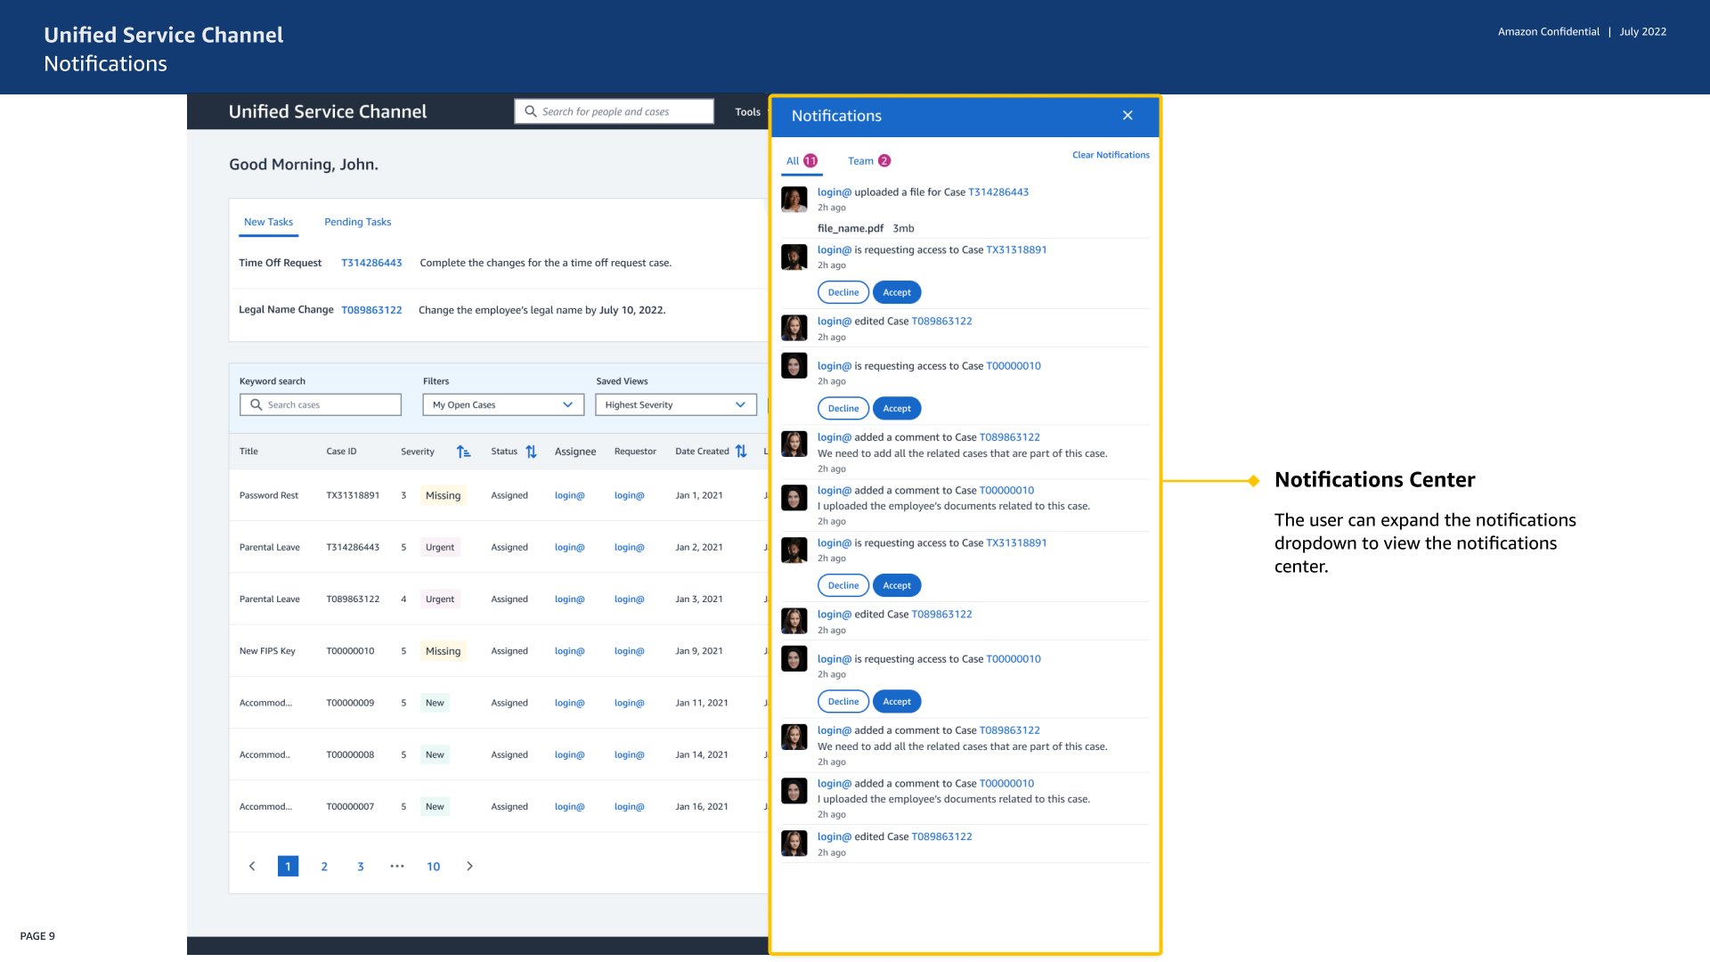1710x962 pixels.
Task: Open the Tools menu in header
Action: click(747, 112)
